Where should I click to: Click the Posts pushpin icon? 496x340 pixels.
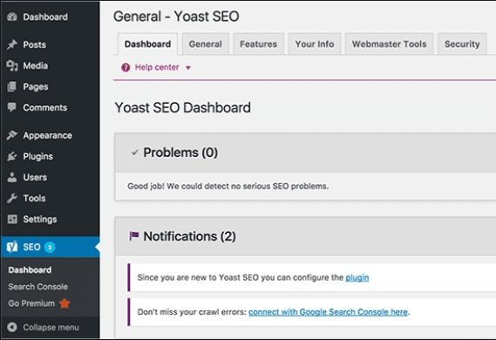[12, 44]
